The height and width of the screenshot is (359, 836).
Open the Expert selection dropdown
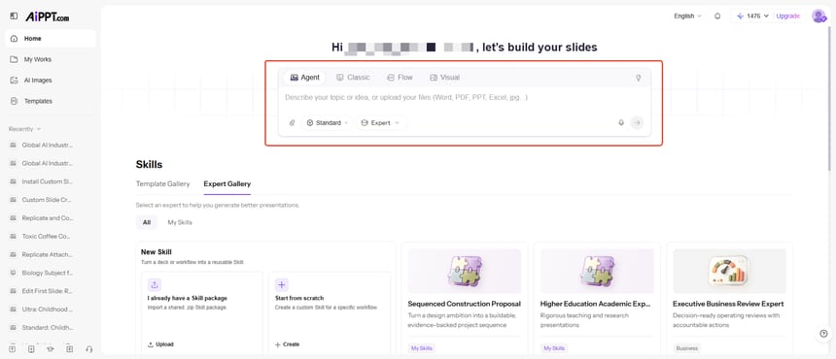pyautogui.click(x=381, y=123)
